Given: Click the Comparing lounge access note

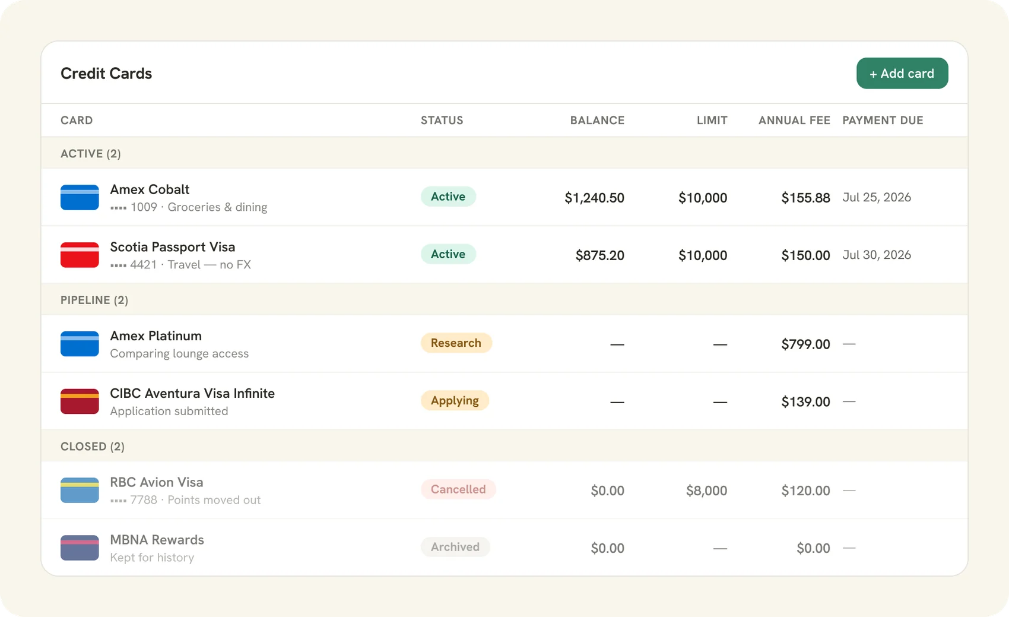Looking at the screenshot, I should pyautogui.click(x=179, y=353).
